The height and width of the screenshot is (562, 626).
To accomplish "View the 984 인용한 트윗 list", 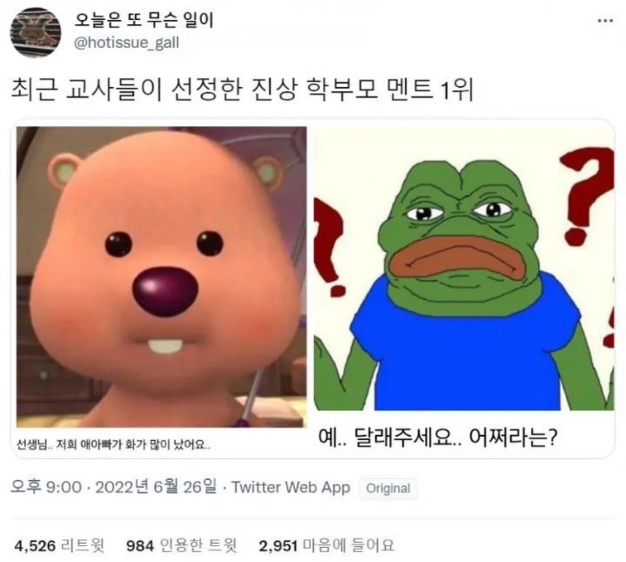I will (x=182, y=546).
